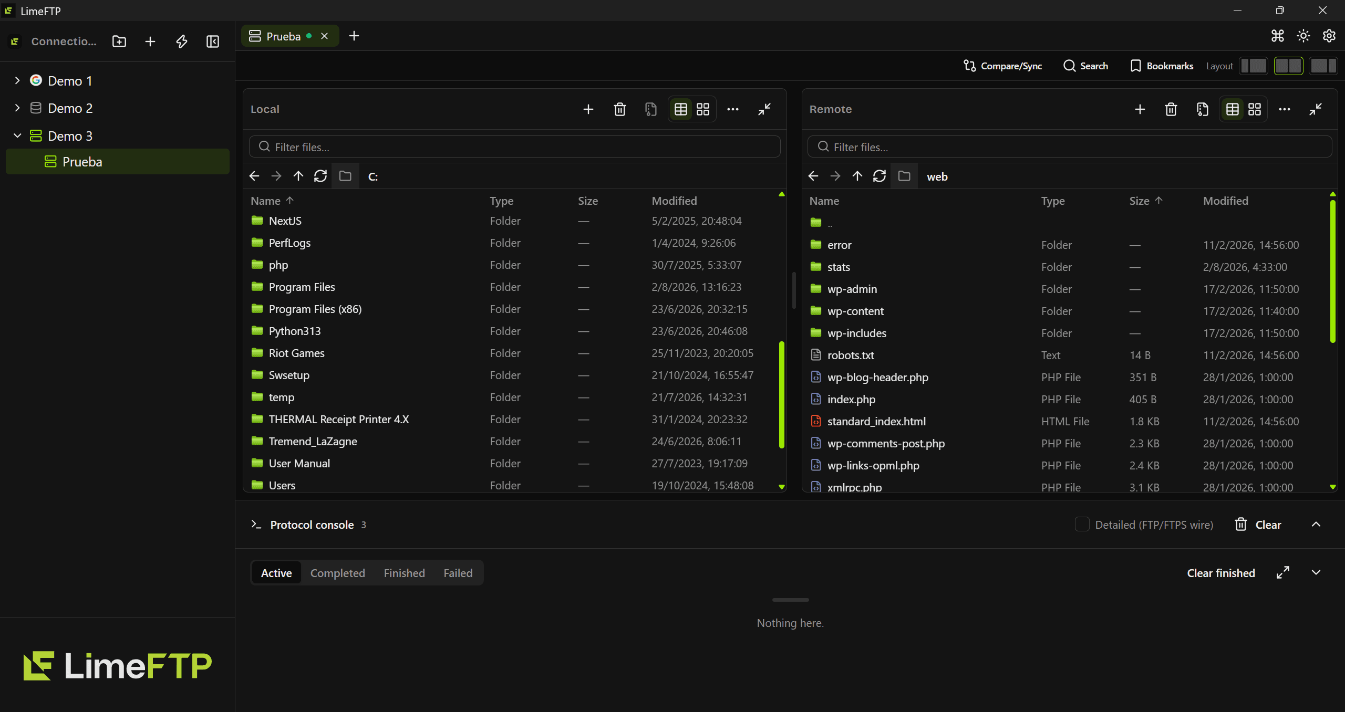The height and width of the screenshot is (712, 1345).
Task: Add a new connection with the sidebar plus
Action: pos(150,41)
